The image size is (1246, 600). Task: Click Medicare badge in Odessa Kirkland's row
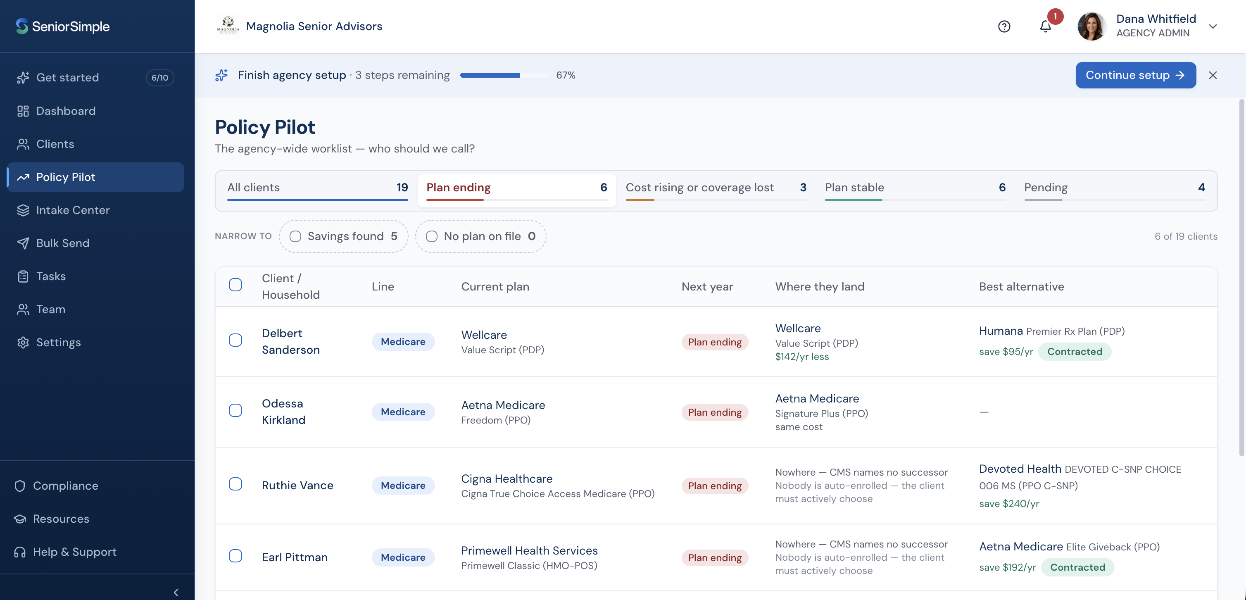click(x=403, y=412)
